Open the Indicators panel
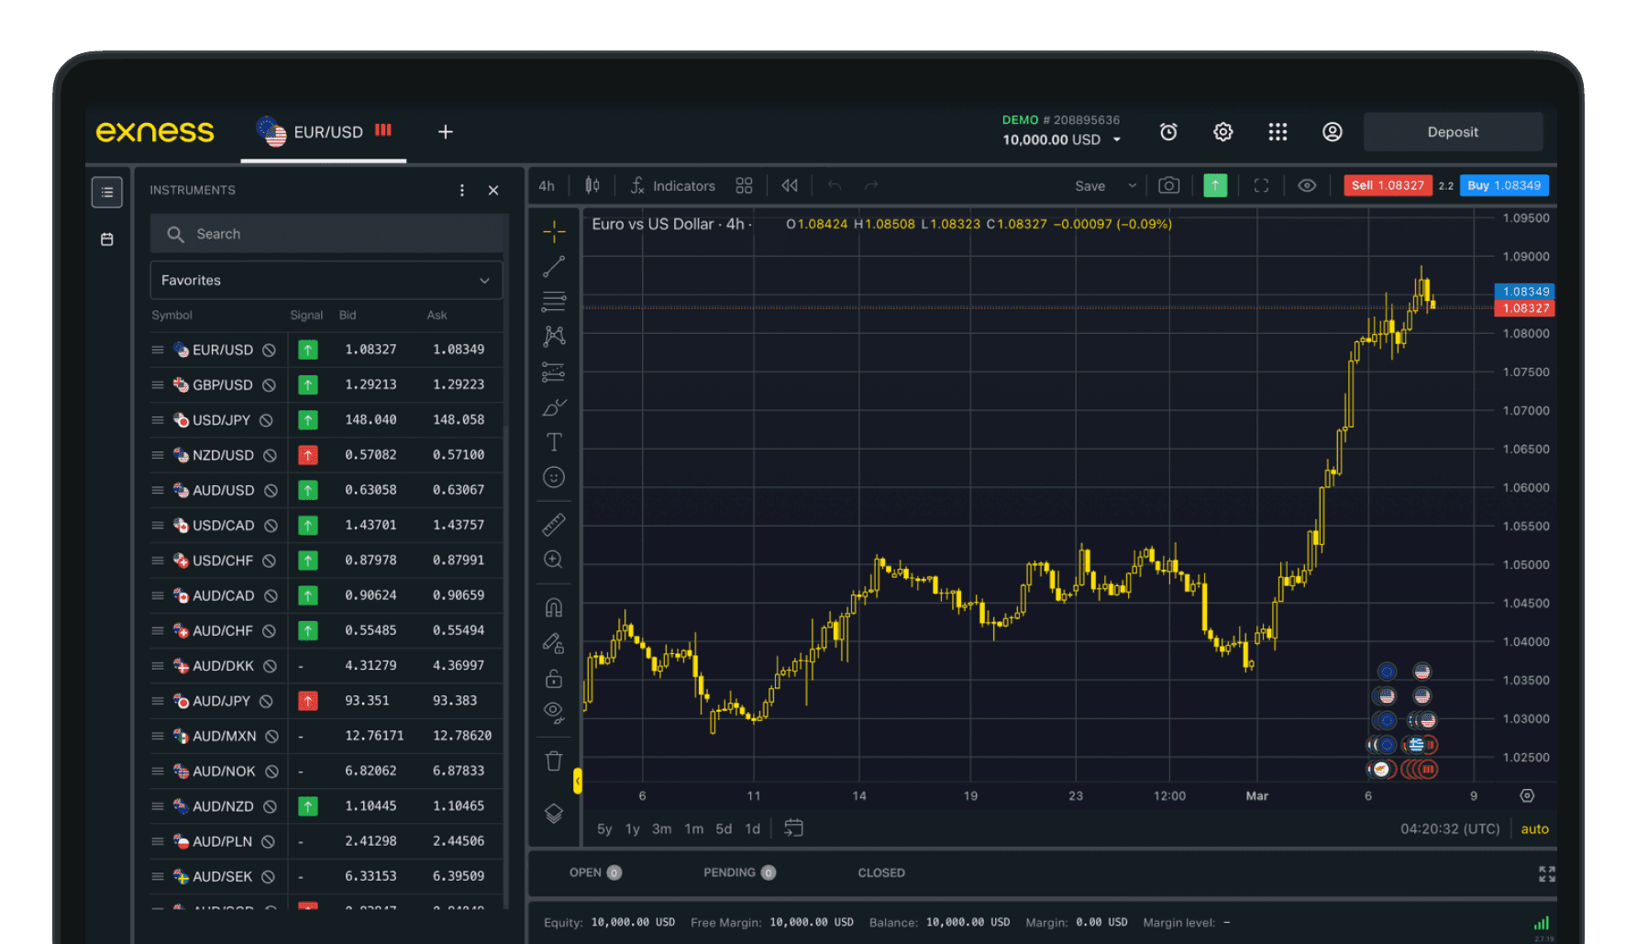Image resolution: width=1637 pixels, height=944 pixels. click(673, 185)
